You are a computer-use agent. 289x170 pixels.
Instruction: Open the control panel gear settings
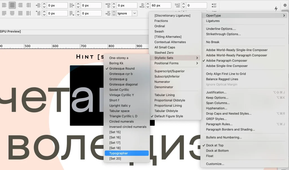[x=285, y=5]
